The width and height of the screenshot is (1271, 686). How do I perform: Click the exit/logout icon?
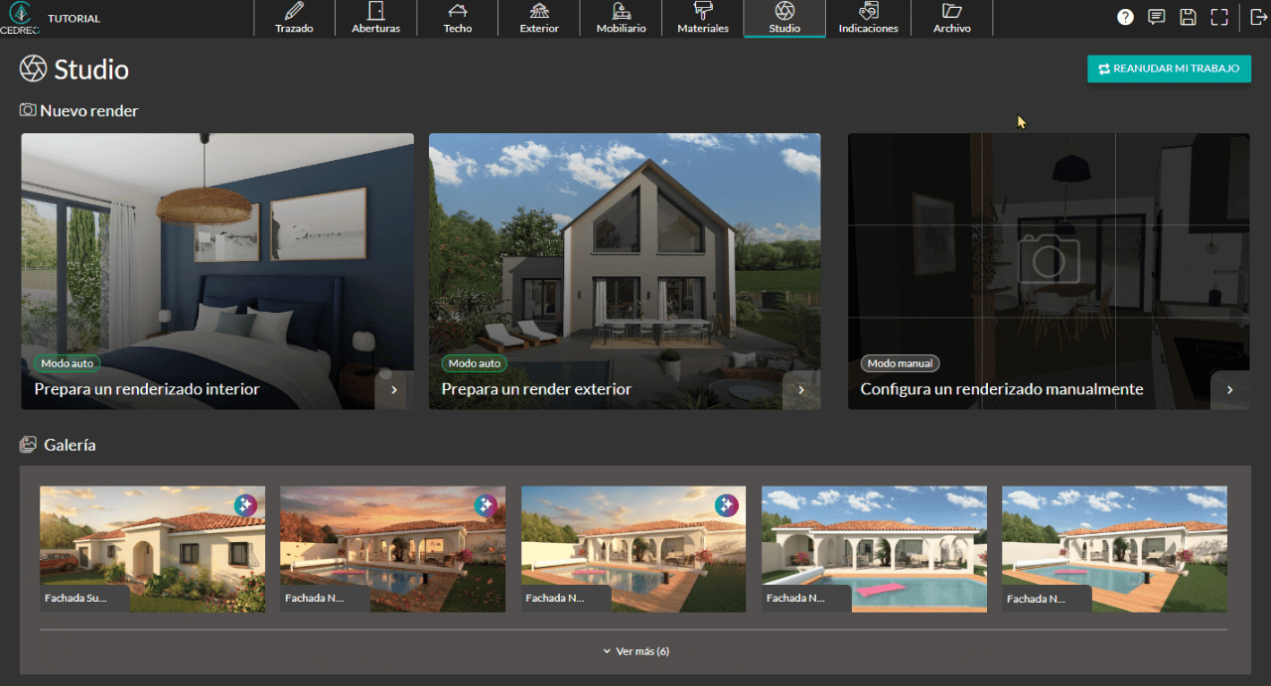pyautogui.click(x=1260, y=17)
